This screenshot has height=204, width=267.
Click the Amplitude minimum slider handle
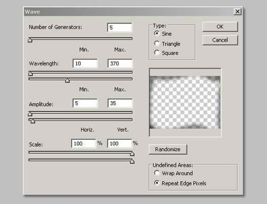[x=30, y=114]
